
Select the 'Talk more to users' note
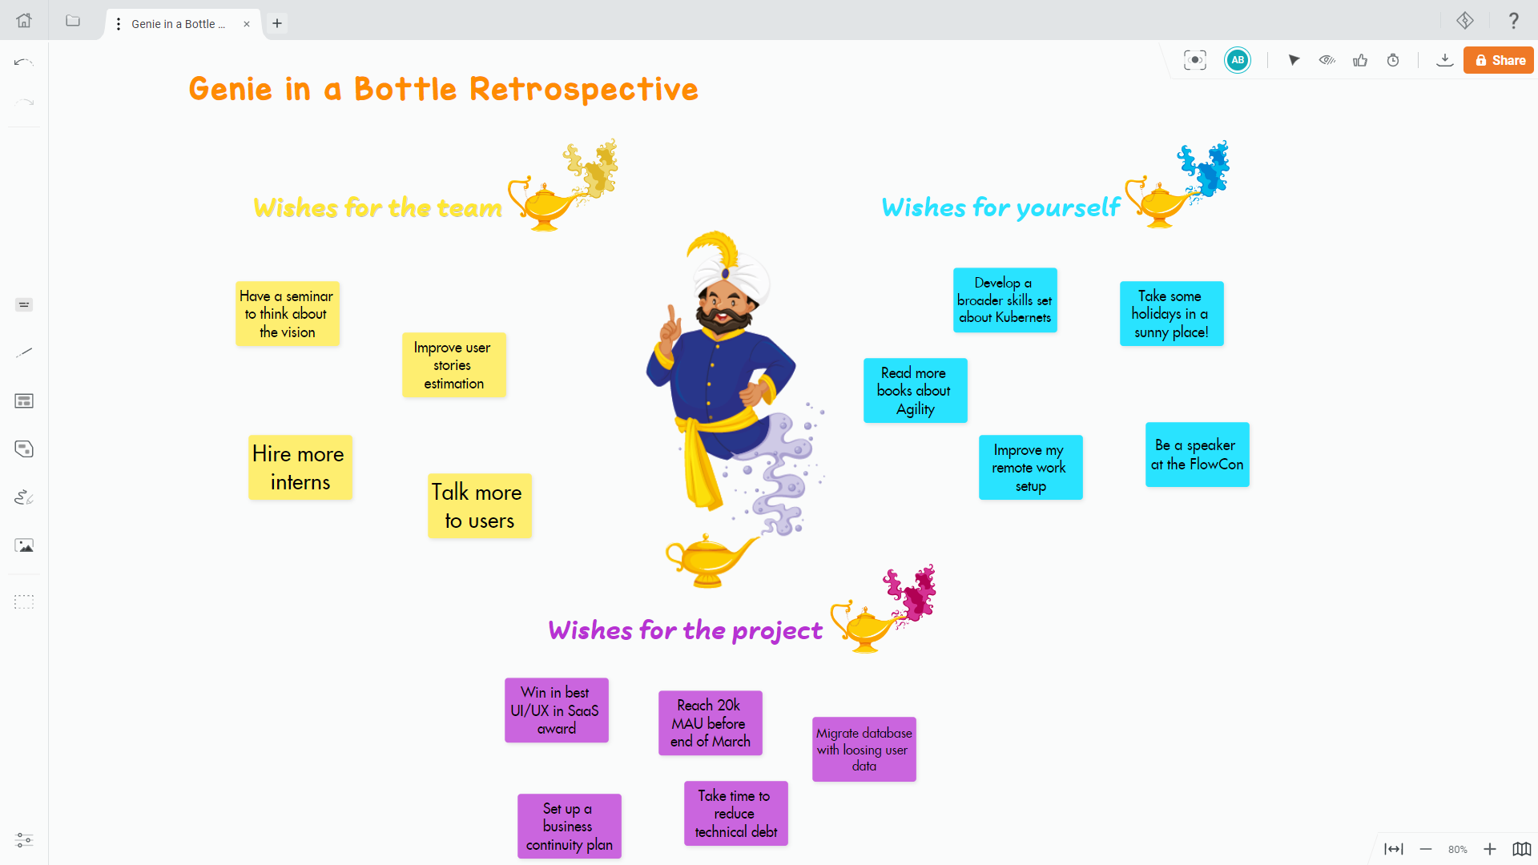478,506
